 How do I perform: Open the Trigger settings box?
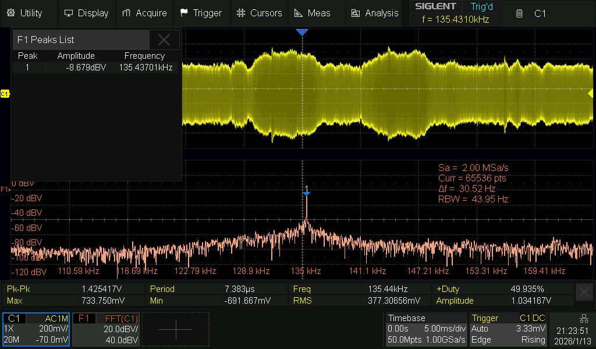[x=508, y=329]
